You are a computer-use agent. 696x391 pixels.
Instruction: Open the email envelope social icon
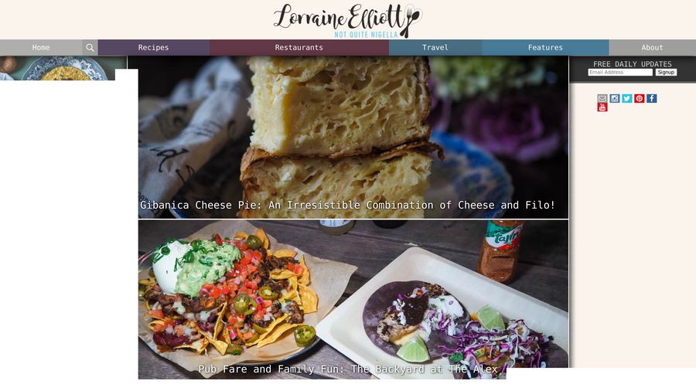tap(602, 98)
